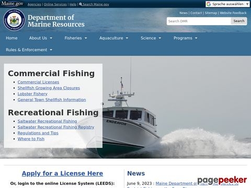Click in the Search DMR field
Screen dimensions: 251x188
pyautogui.click(x=199, y=21)
